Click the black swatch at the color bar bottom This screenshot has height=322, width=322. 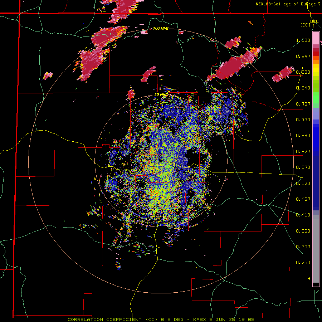click(316, 284)
